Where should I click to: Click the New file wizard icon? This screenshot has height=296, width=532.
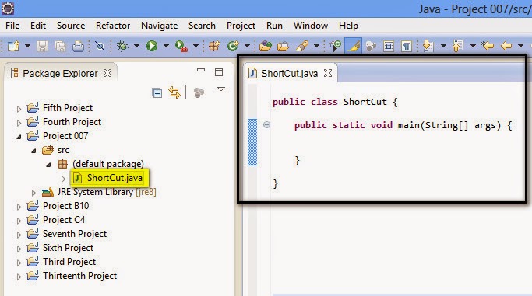pos(13,46)
